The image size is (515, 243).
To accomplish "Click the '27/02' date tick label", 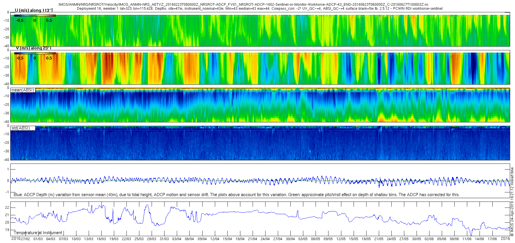I will coord(25,239).
